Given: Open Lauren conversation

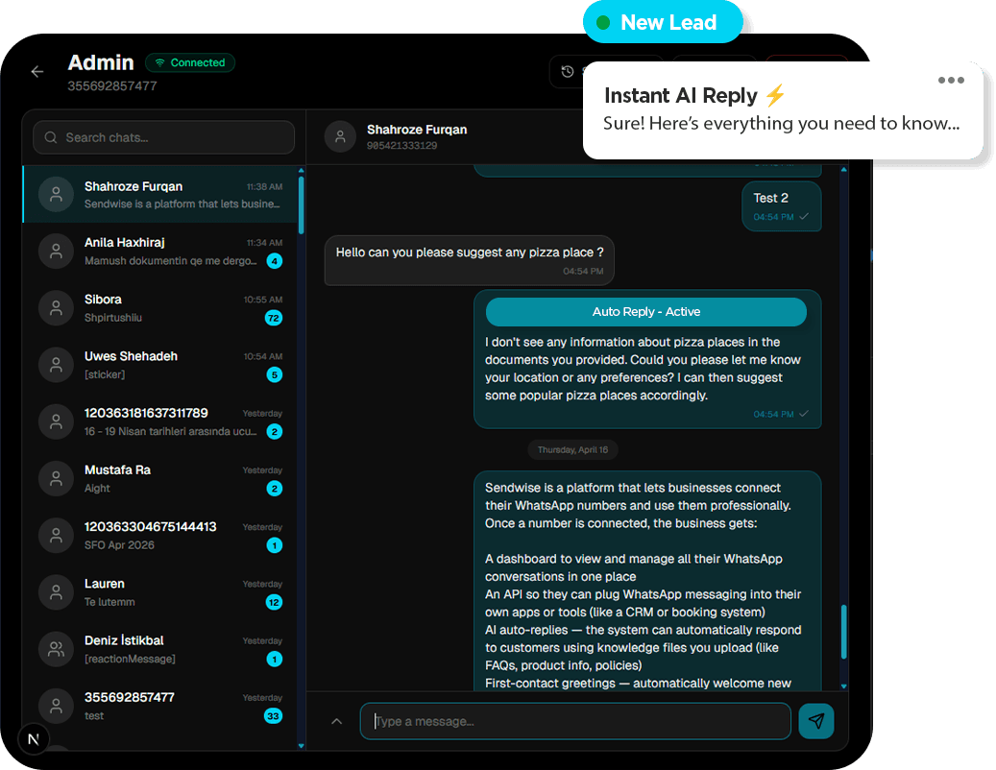Looking at the screenshot, I should [160, 592].
